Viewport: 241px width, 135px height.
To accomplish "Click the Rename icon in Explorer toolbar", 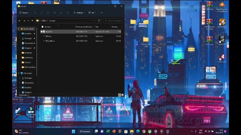I will tap(55, 13).
